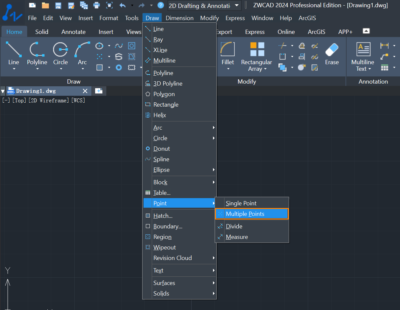Click the Hatch icon in the ribbon Draw panel

99,67
